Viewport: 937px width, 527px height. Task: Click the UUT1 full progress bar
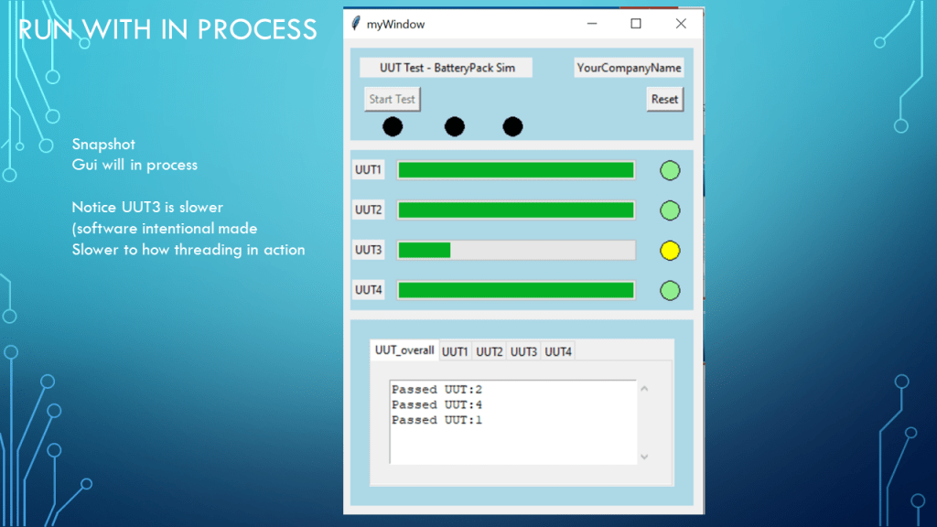(x=516, y=170)
